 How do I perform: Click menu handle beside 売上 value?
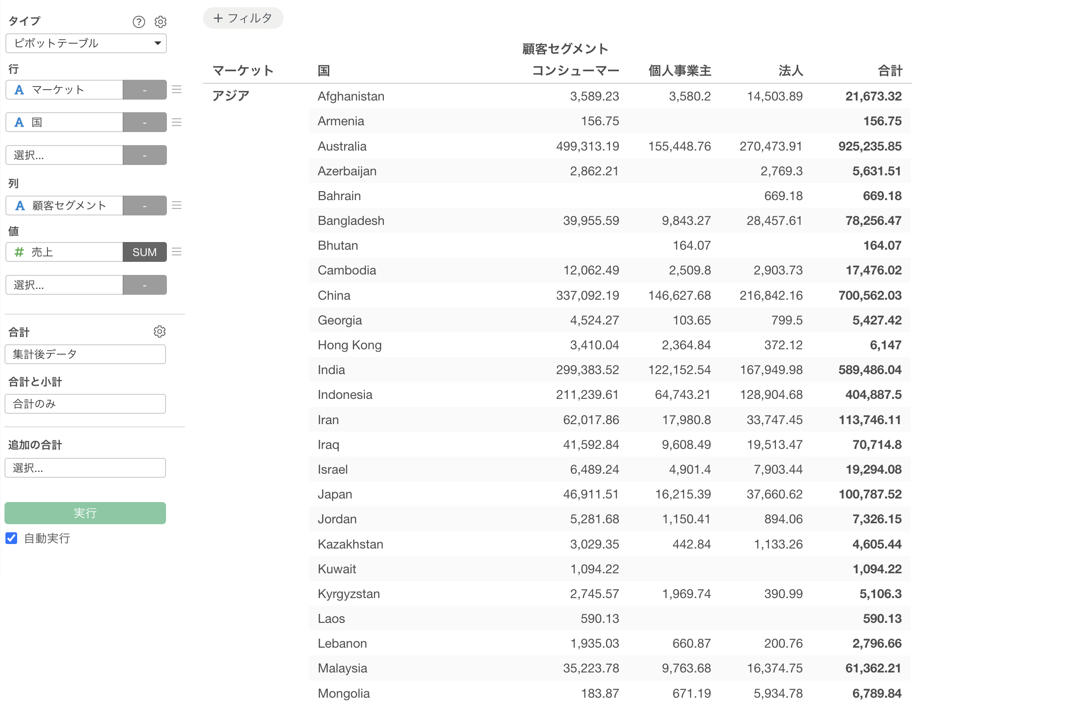click(x=177, y=252)
